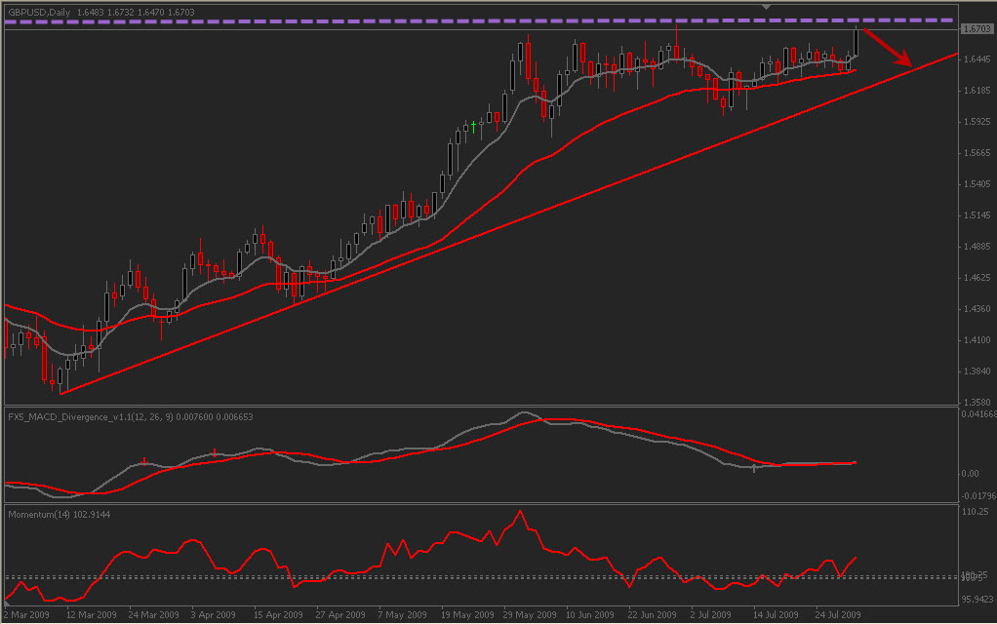Click the start point of the red trendline
This screenshot has width=997, height=624.
point(61,393)
